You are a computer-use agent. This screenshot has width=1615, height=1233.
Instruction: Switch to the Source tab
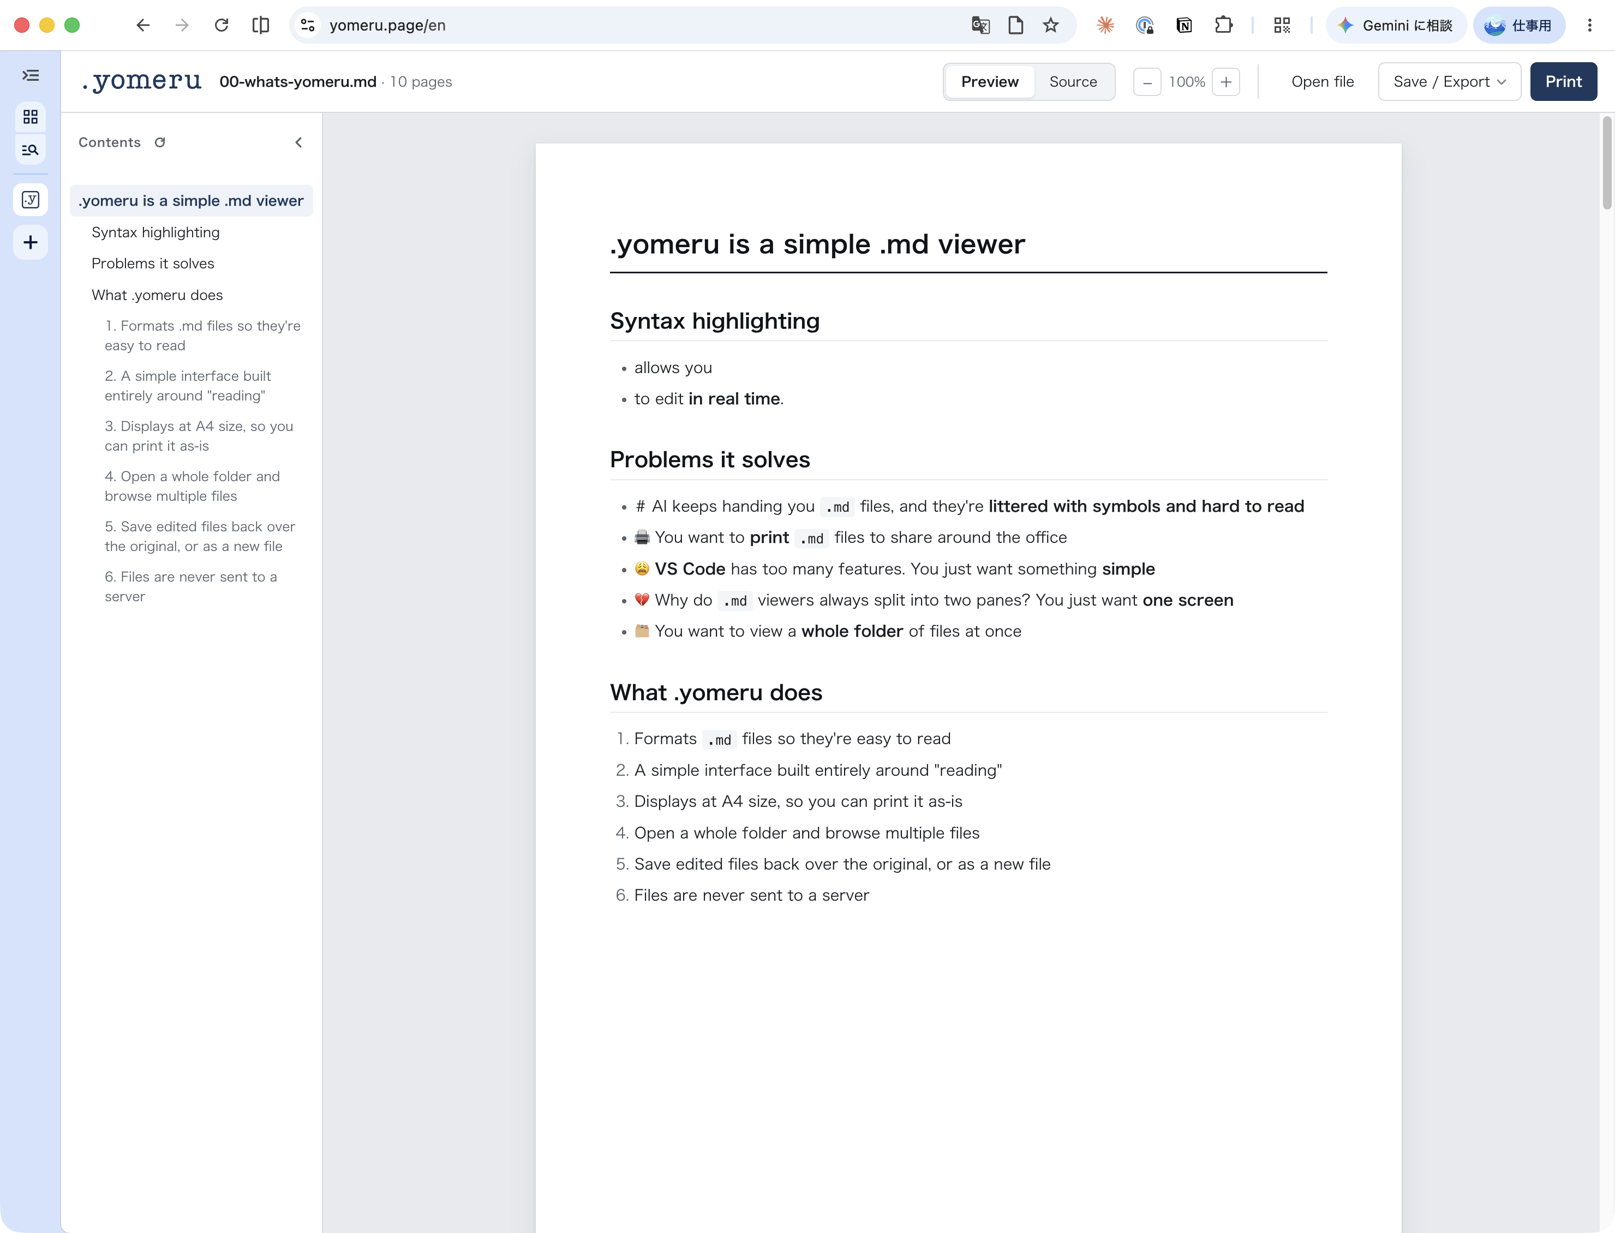[x=1073, y=81]
